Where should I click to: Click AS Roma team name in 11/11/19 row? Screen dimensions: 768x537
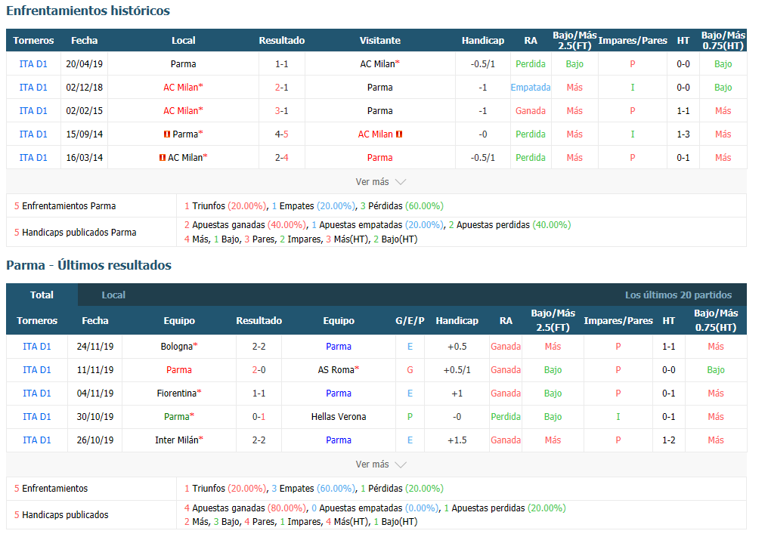336,370
